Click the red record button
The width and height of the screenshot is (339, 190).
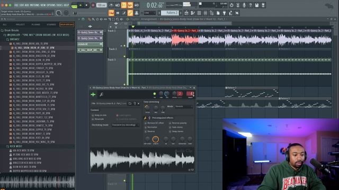[x=93, y=5]
